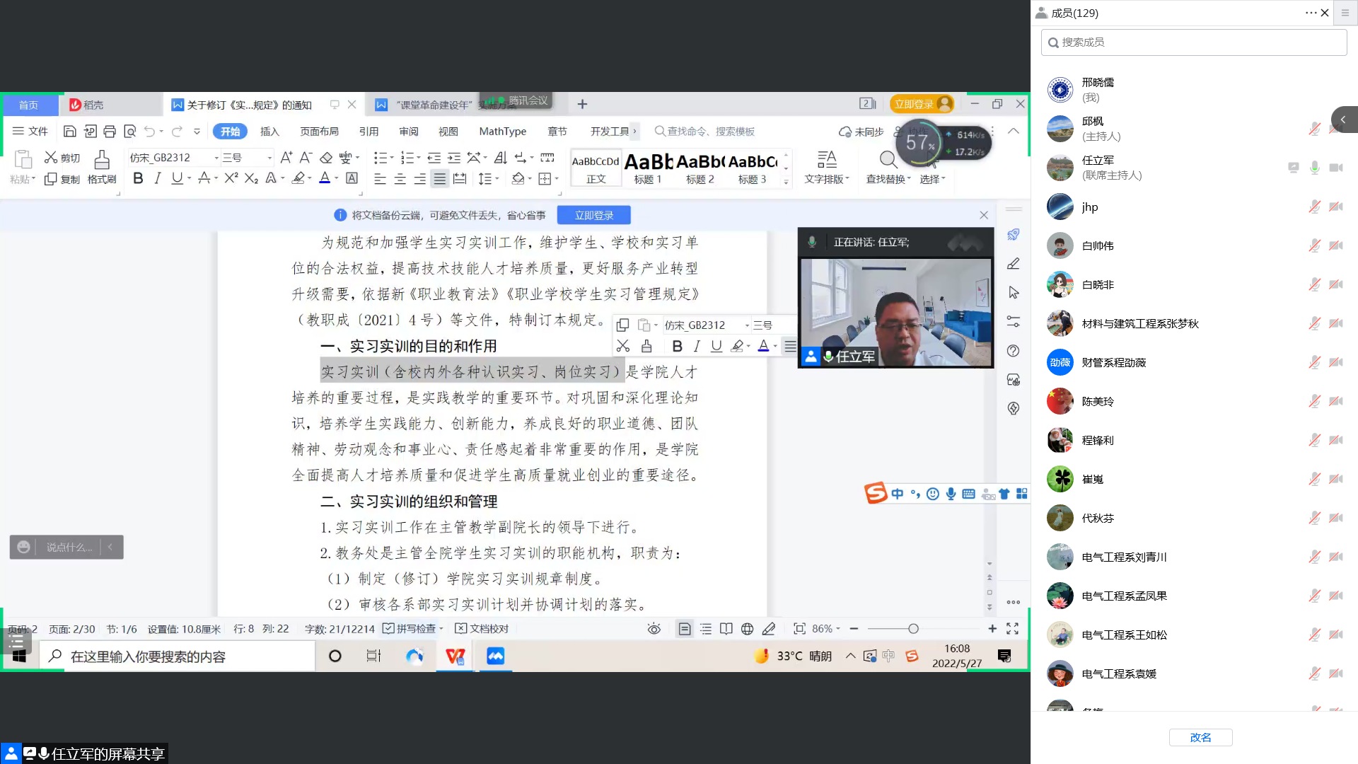The height and width of the screenshot is (764, 1358).
Task: Open reading layout book icon
Action: point(726,628)
